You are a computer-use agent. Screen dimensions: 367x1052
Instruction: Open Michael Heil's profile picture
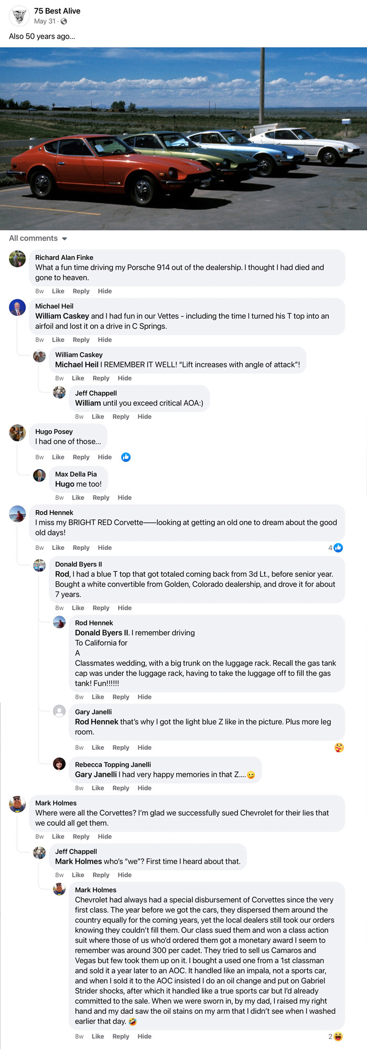(x=17, y=307)
